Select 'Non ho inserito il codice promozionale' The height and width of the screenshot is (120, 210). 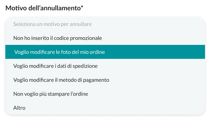click(105, 38)
